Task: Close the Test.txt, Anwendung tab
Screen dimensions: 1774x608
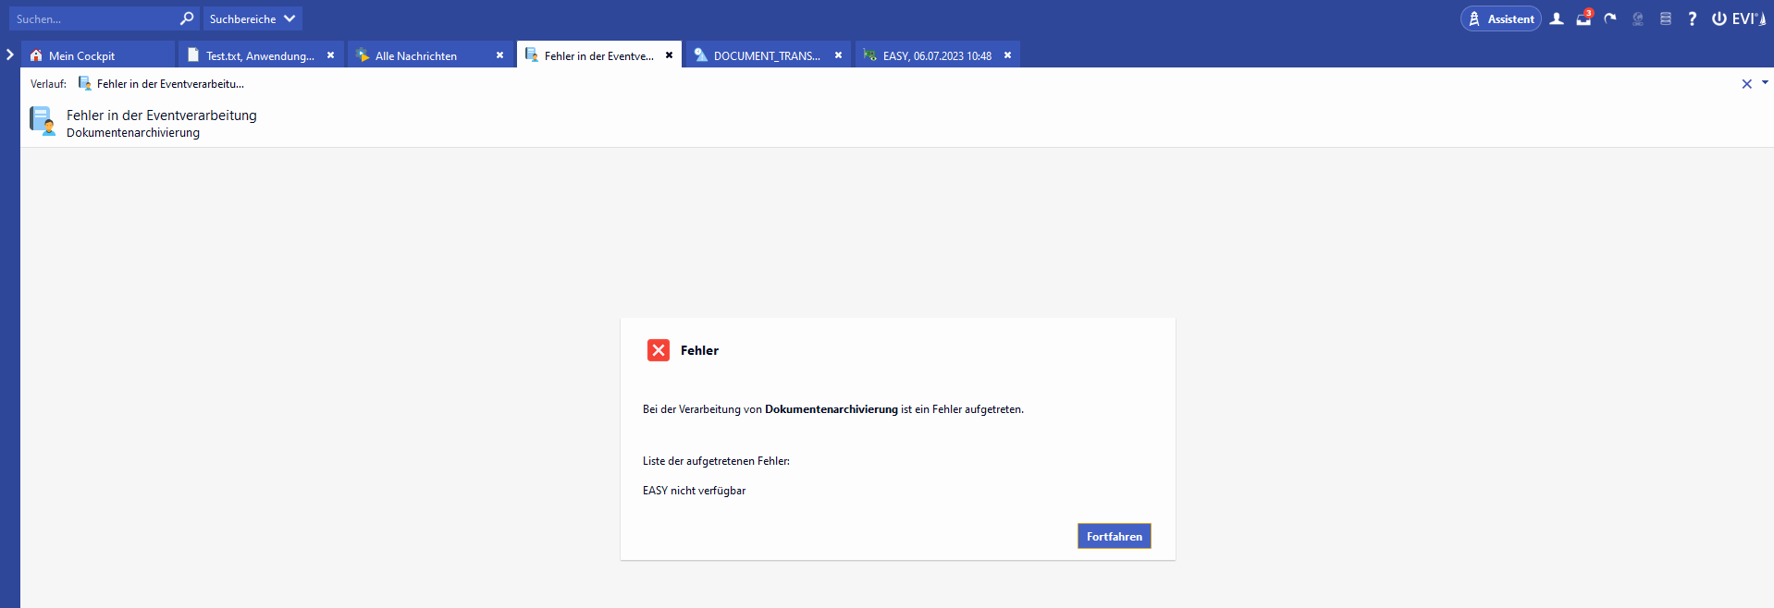Action: click(330, 55)
